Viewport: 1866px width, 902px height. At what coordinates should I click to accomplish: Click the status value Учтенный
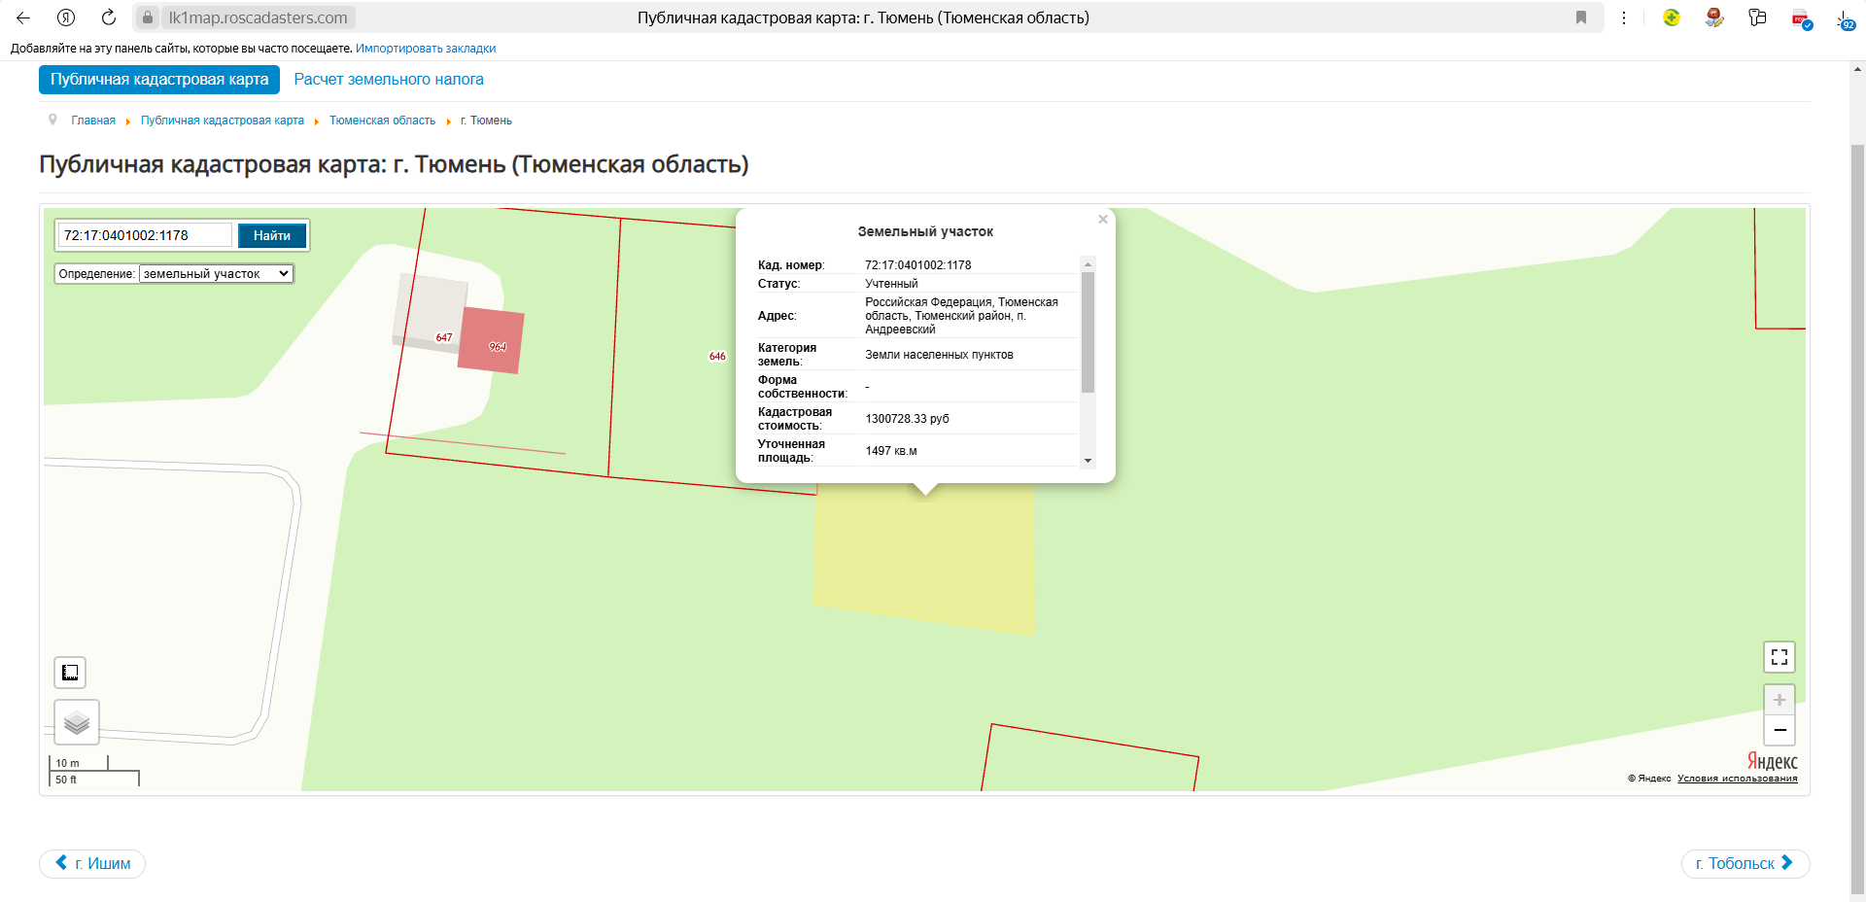point(891,284)
